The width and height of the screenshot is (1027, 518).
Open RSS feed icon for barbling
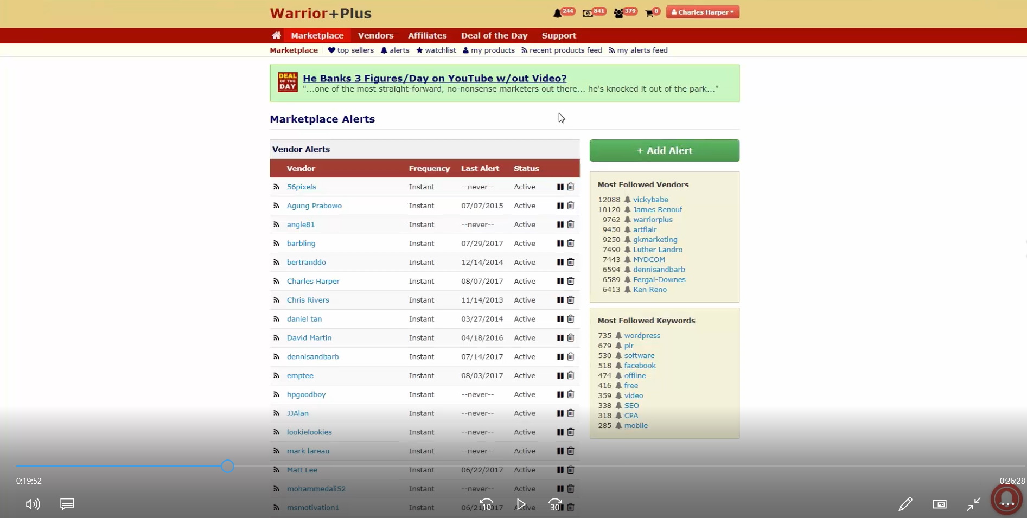276,244
